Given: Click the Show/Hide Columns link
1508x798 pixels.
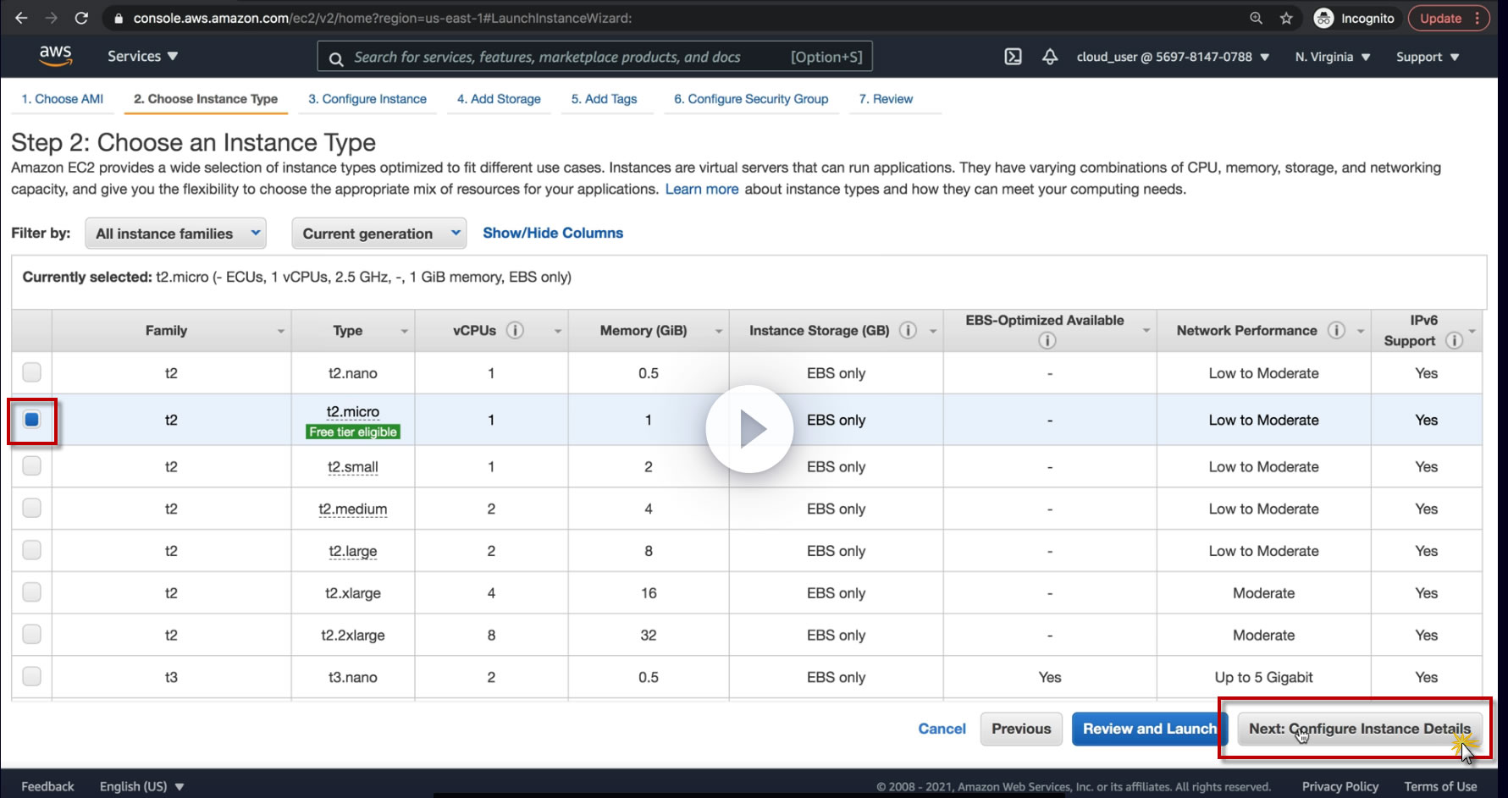Looking at the screenshot, I should coord(553,233).
